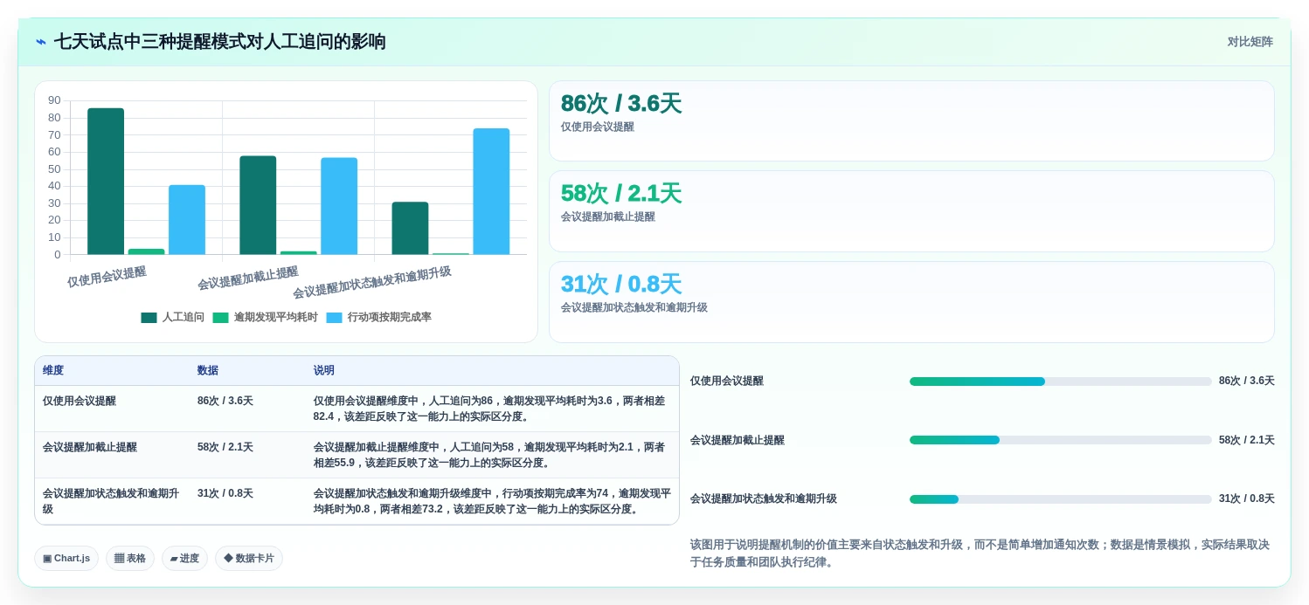
Task: Click progress bar for 会议提醒加截止提醒
Action: (x=1060, y=440)
